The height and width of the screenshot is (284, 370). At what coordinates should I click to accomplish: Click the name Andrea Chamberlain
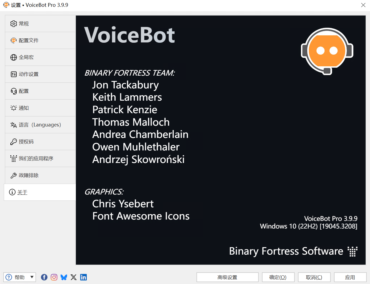coord(140,134)
